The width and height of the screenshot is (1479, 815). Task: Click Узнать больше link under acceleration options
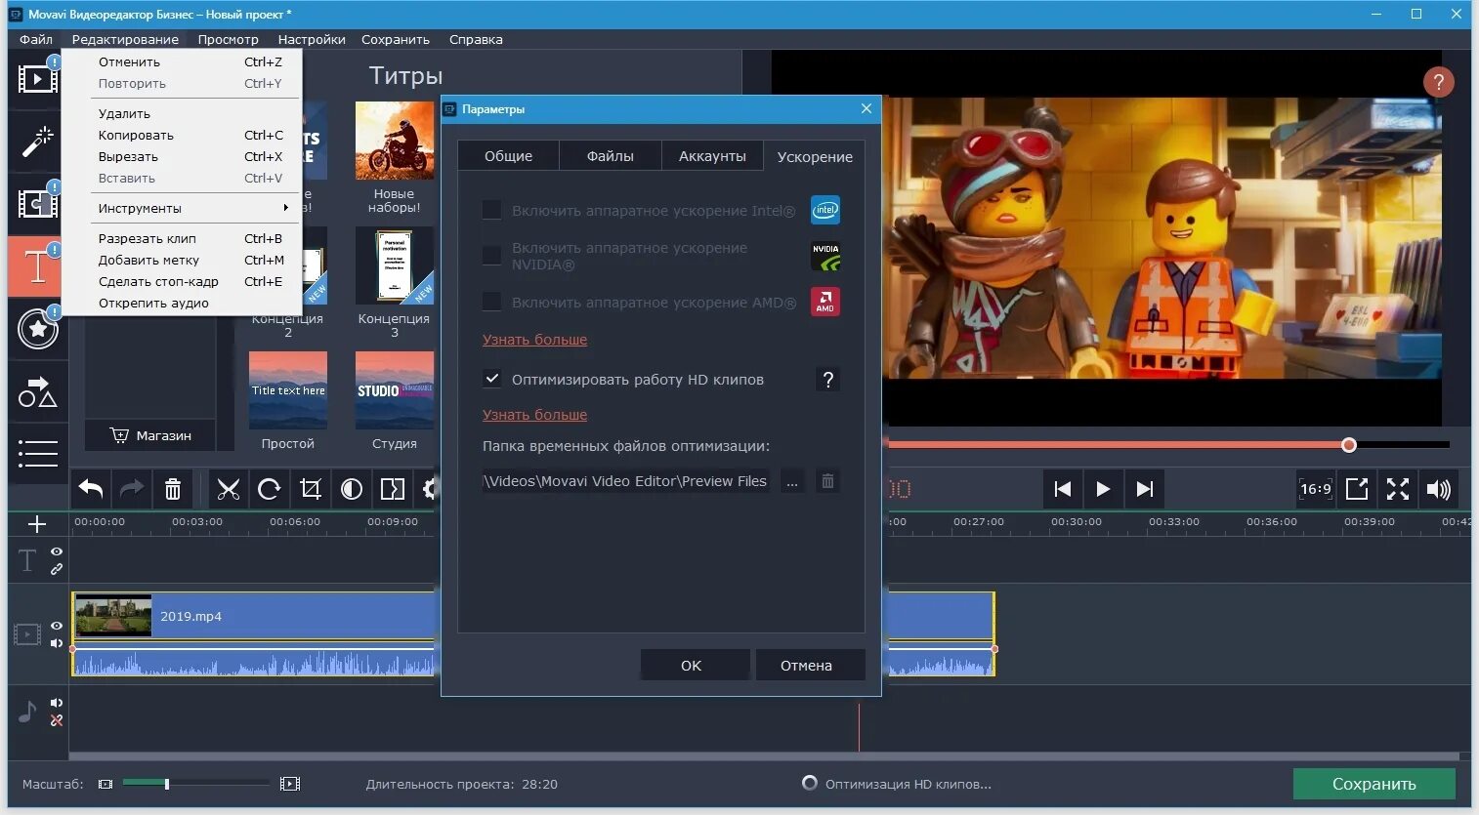click(x=534, y=340)
